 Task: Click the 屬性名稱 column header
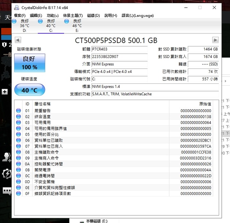tap(101, 104)
